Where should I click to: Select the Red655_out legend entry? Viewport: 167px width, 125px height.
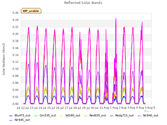point(95,115)
